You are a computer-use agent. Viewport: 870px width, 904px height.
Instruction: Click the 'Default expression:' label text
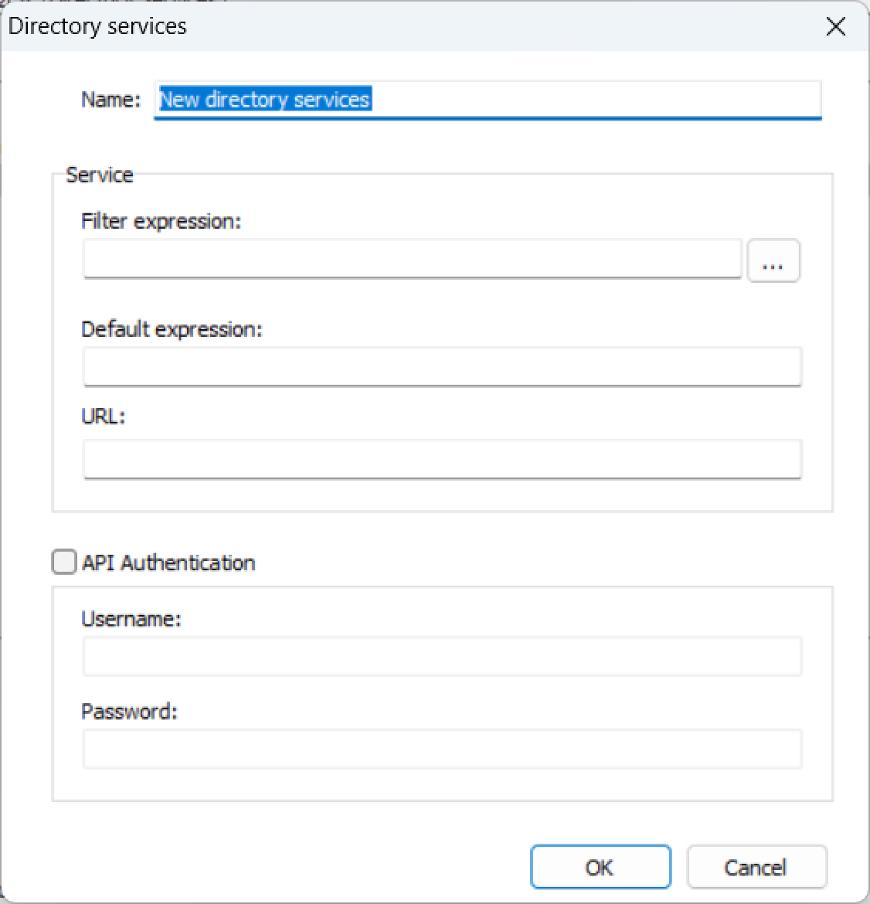[172, 330]
